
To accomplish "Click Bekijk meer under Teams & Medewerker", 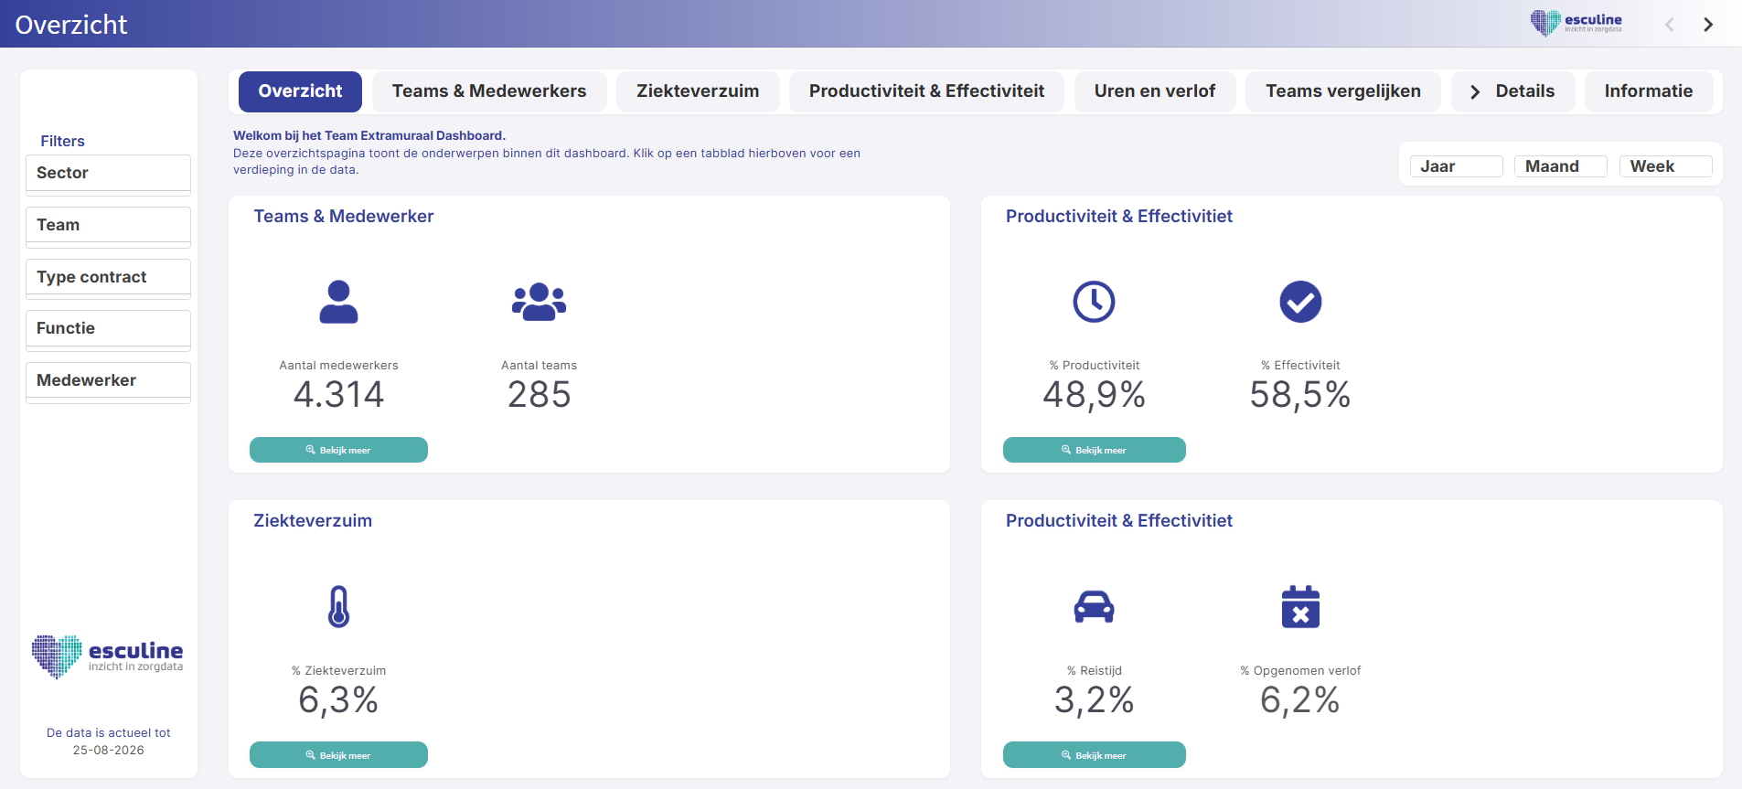I will click(338, 450).
